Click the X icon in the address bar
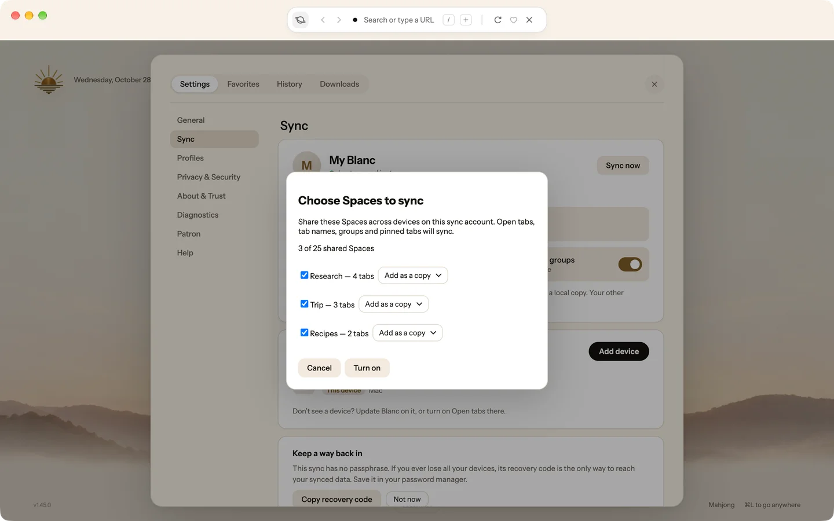The height and width of the screenshot is (521, 834). pos(529,20)
